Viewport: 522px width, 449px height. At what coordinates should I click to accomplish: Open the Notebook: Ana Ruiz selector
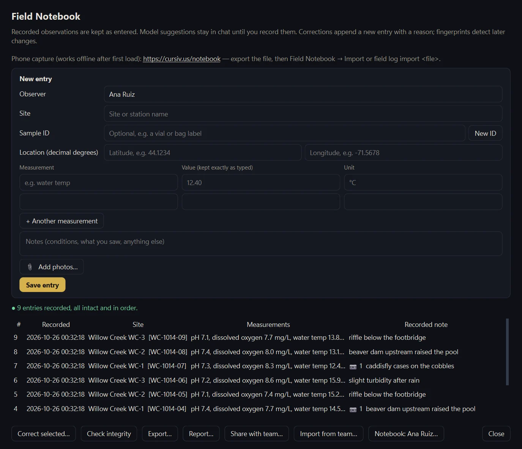pyautogui.click(x=406, y=433)
